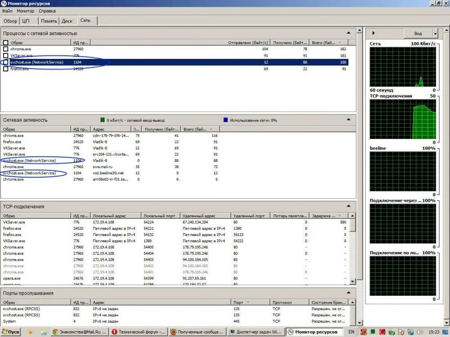Open Chrome window from the taskbar
Screen dimensions: 450x337
79,332
